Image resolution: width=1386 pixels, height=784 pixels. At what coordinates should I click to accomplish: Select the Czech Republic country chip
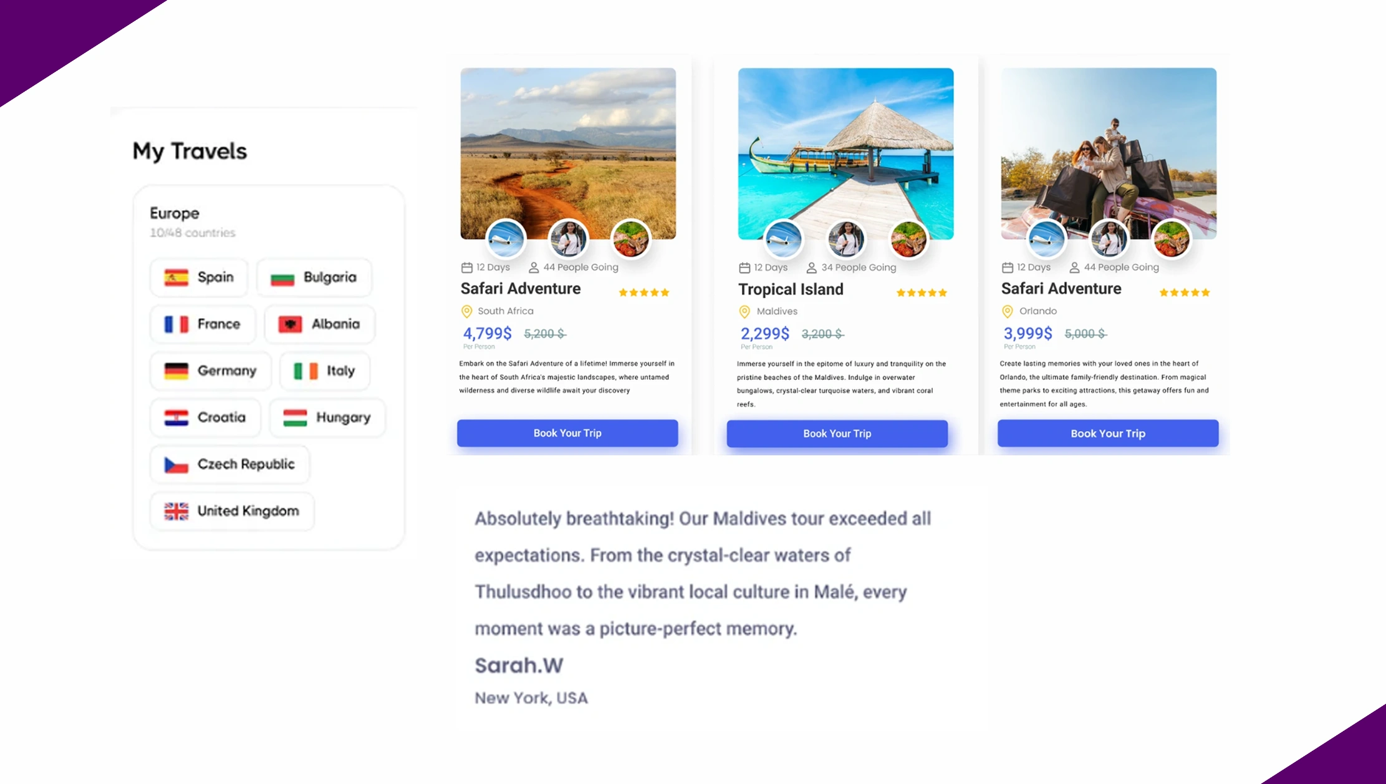coord(229,464)
